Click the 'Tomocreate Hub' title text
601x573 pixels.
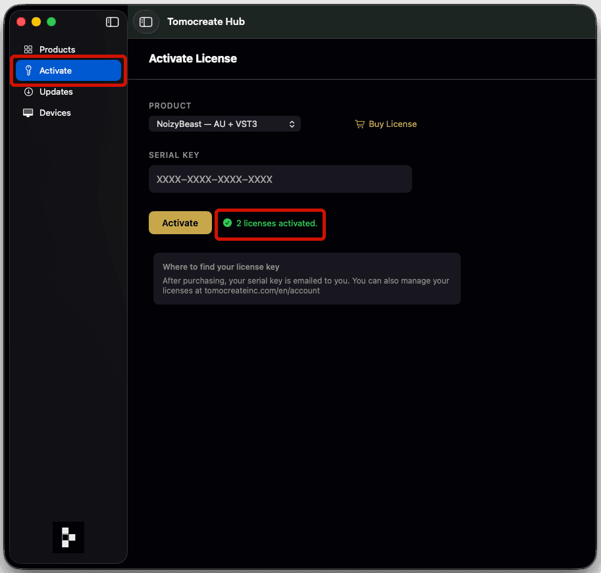206,22
